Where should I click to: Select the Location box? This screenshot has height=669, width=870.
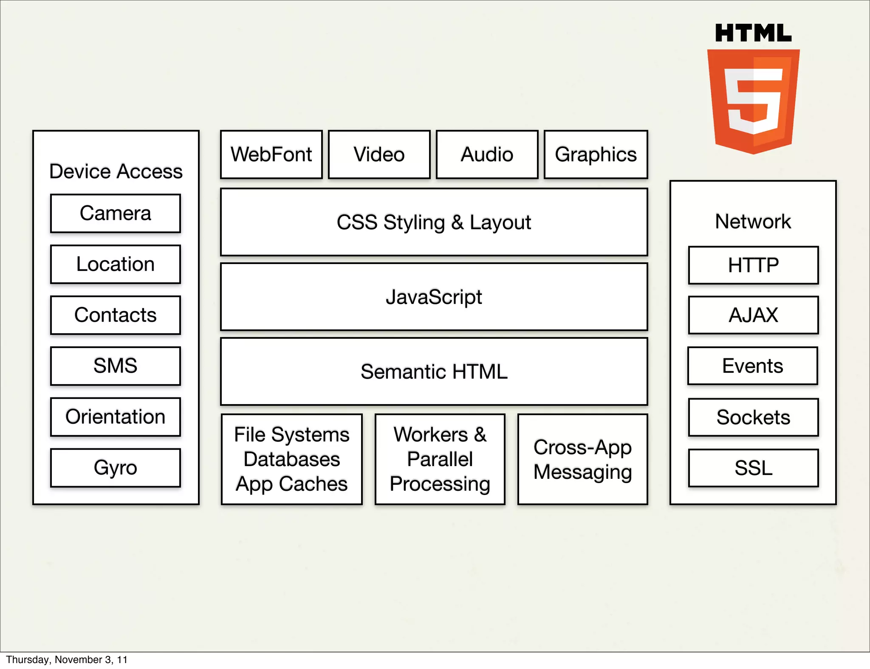116,264
